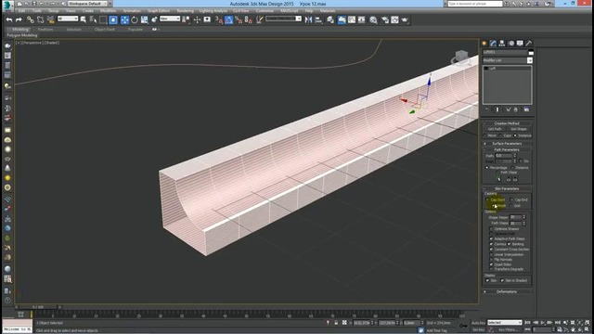Open the reference coordinate system dropdown
The image size is (594, 334).
[170, 19]
